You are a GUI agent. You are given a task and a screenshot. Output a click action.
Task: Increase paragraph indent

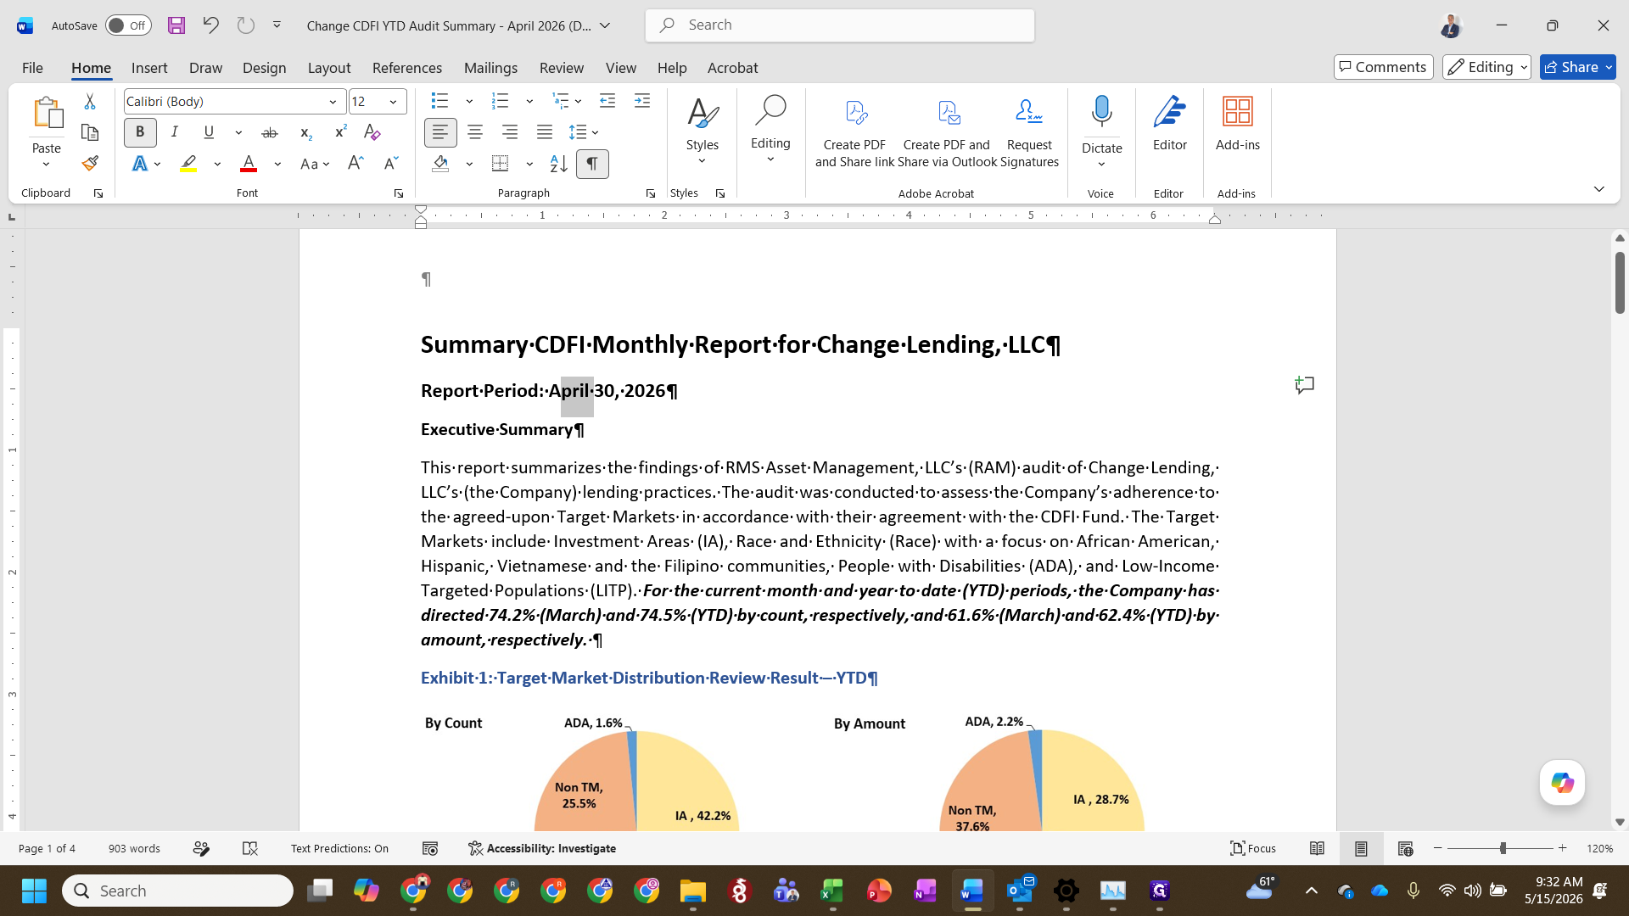click(642, 101)
